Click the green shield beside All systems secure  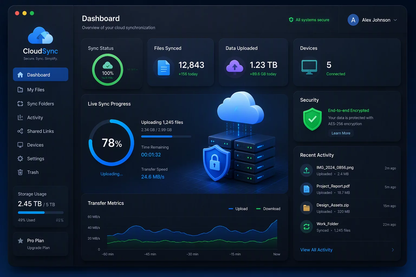pyautogui.click(x=291, y=20)
